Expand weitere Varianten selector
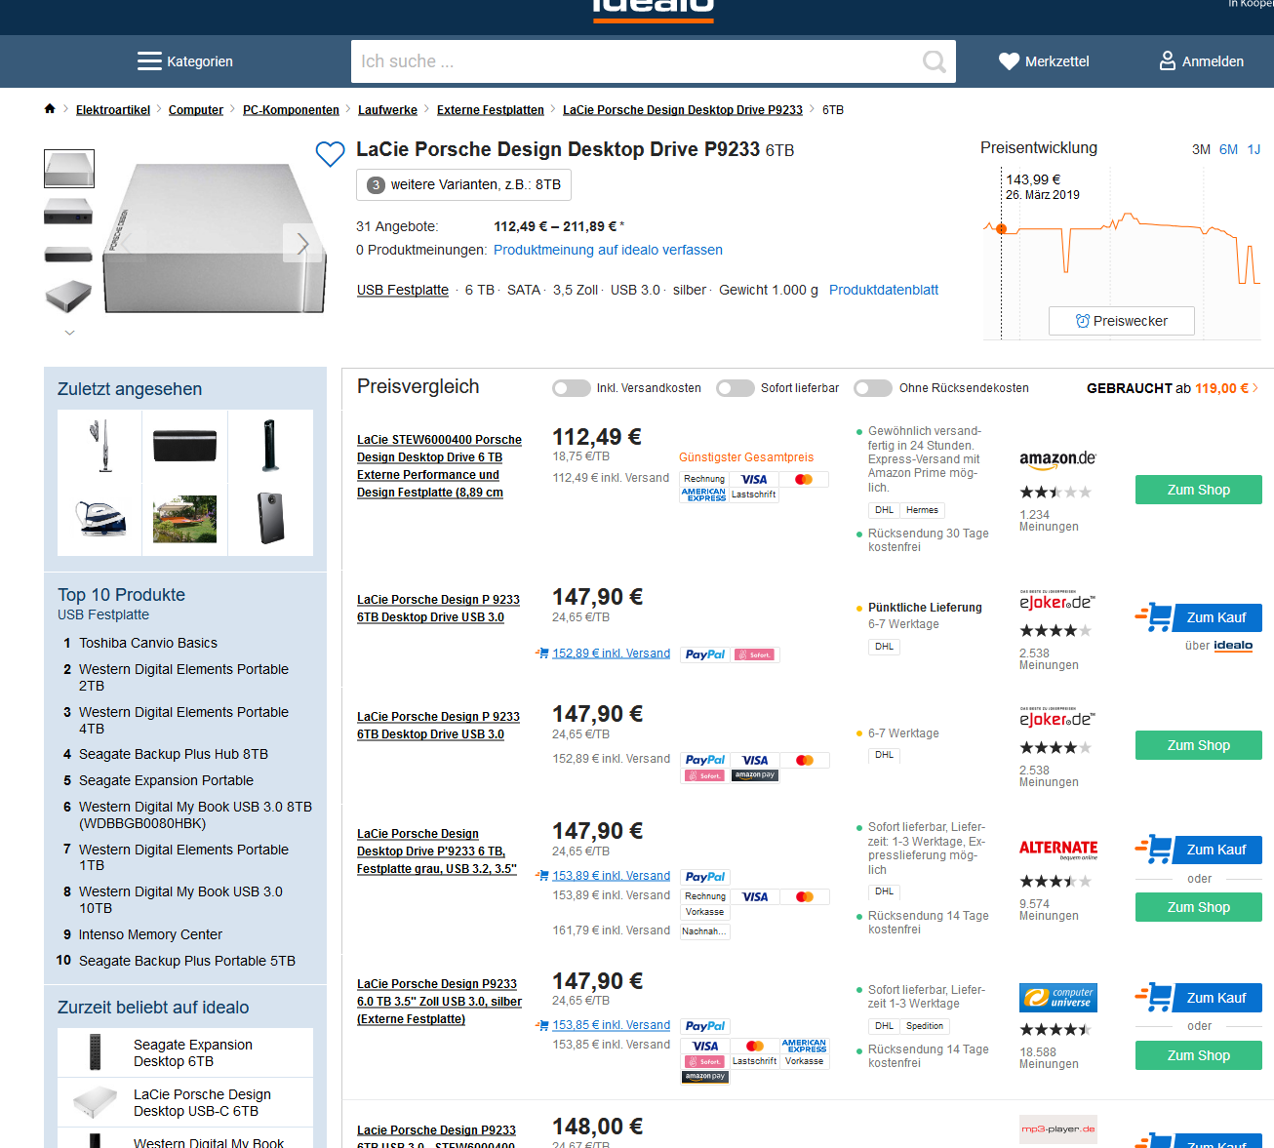This screenshot has width=1274, height=1148. click(463, 184)
